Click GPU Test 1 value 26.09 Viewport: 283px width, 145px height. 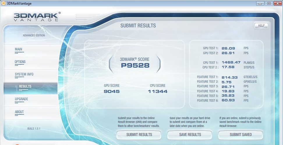pyautogui.click(x=228, y=48)
